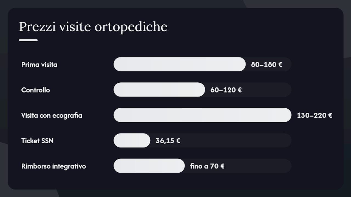This screenshot has height=197, width=351.
Task: Click the empty track of Ticket SSN bar
Action: [x=236, y=140]
